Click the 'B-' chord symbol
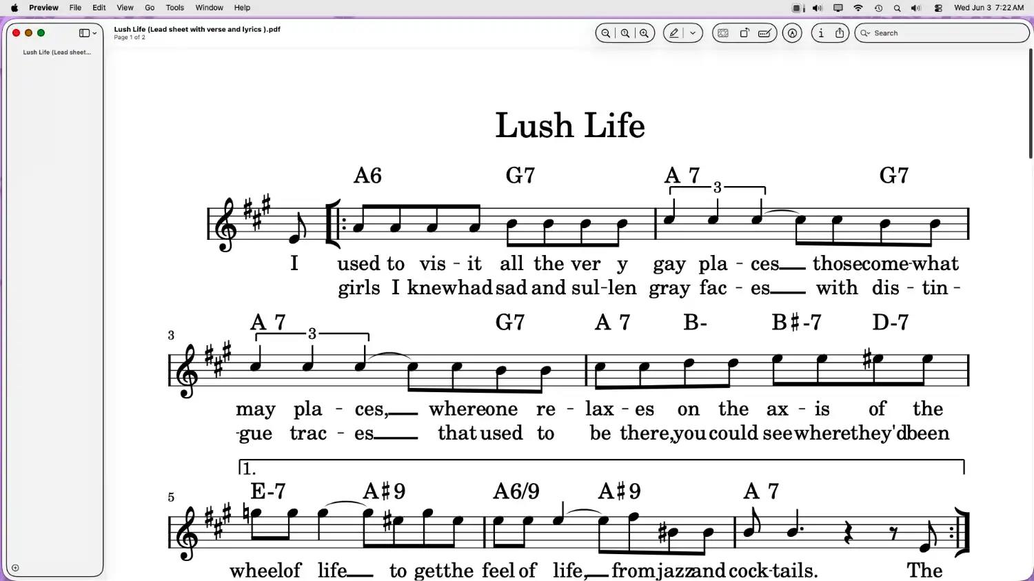1034x581 pixels. (x=695, y=322)
